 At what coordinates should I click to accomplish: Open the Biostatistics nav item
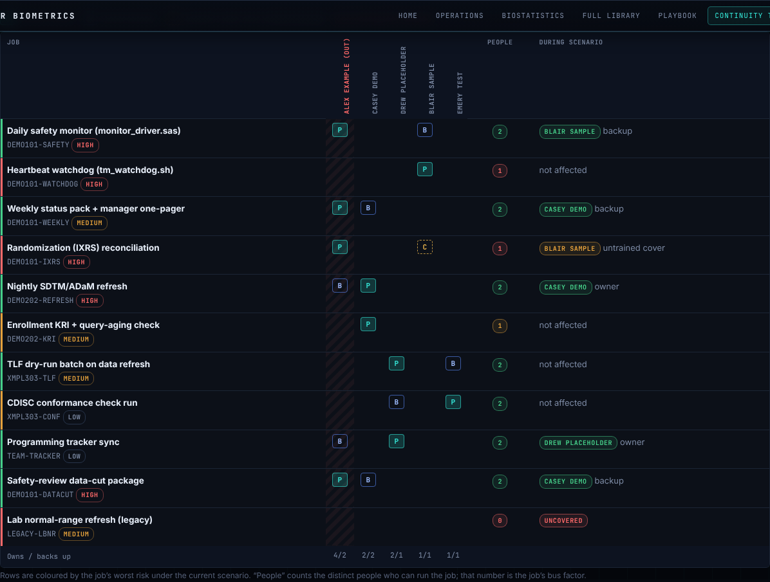(x=533, y=15)
